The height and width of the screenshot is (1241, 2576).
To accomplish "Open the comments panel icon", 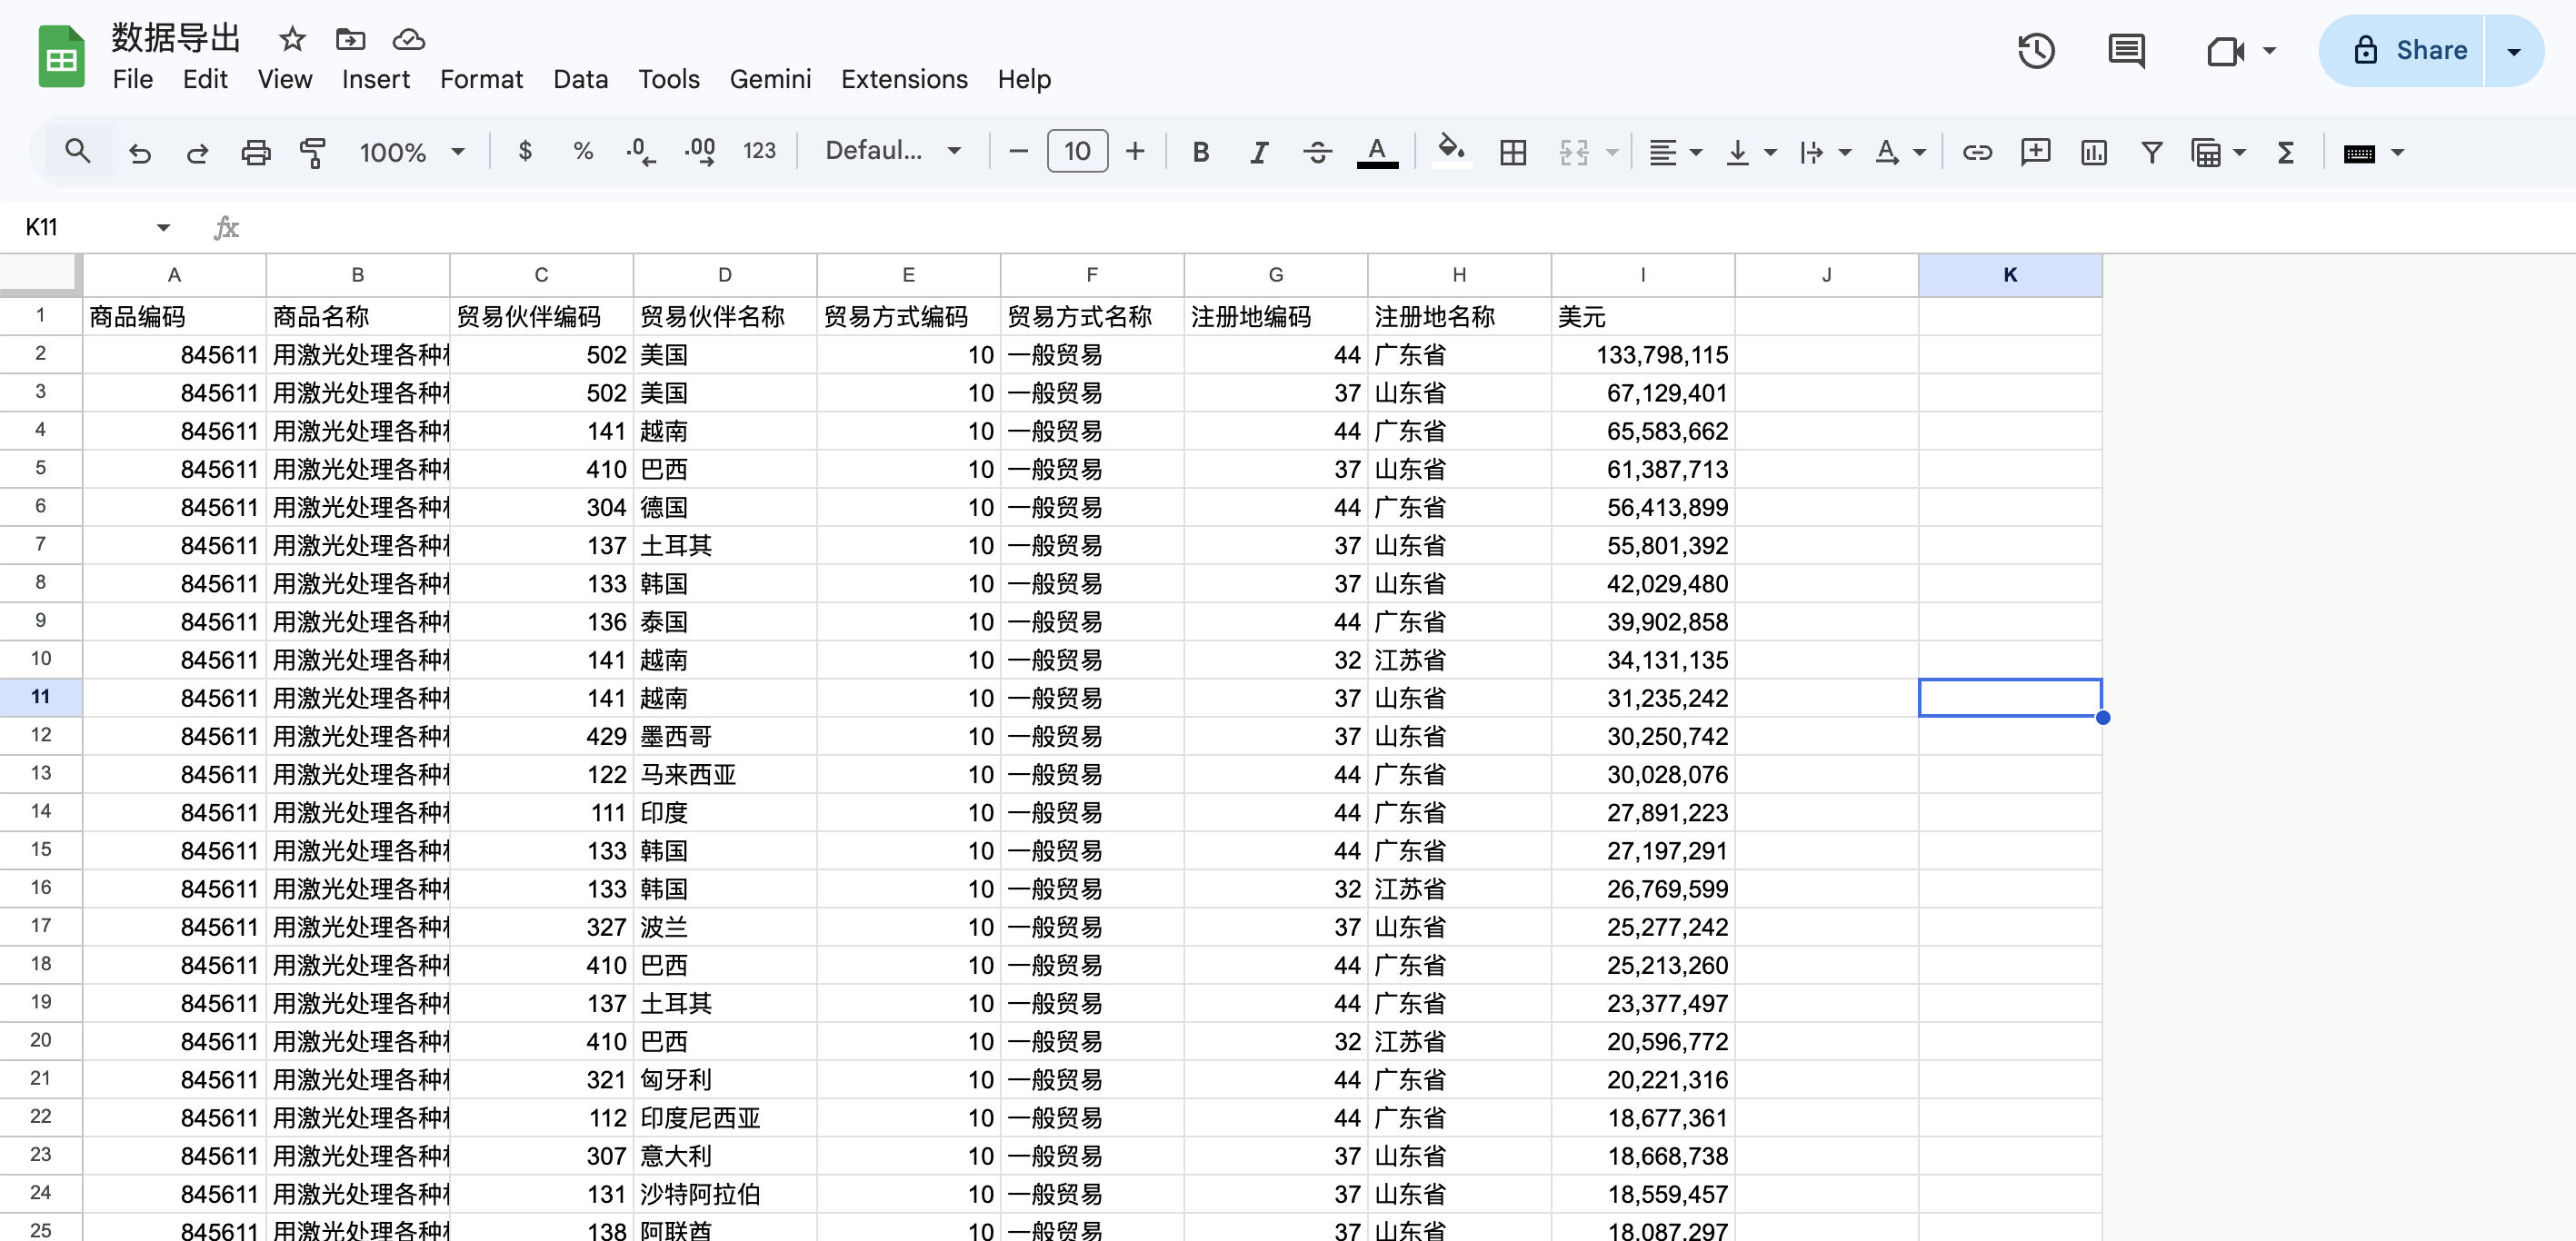I will point(2125,51).
